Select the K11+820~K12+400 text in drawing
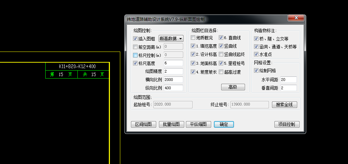The width and height of the screenshot is (348, 164). pos(77,66)
